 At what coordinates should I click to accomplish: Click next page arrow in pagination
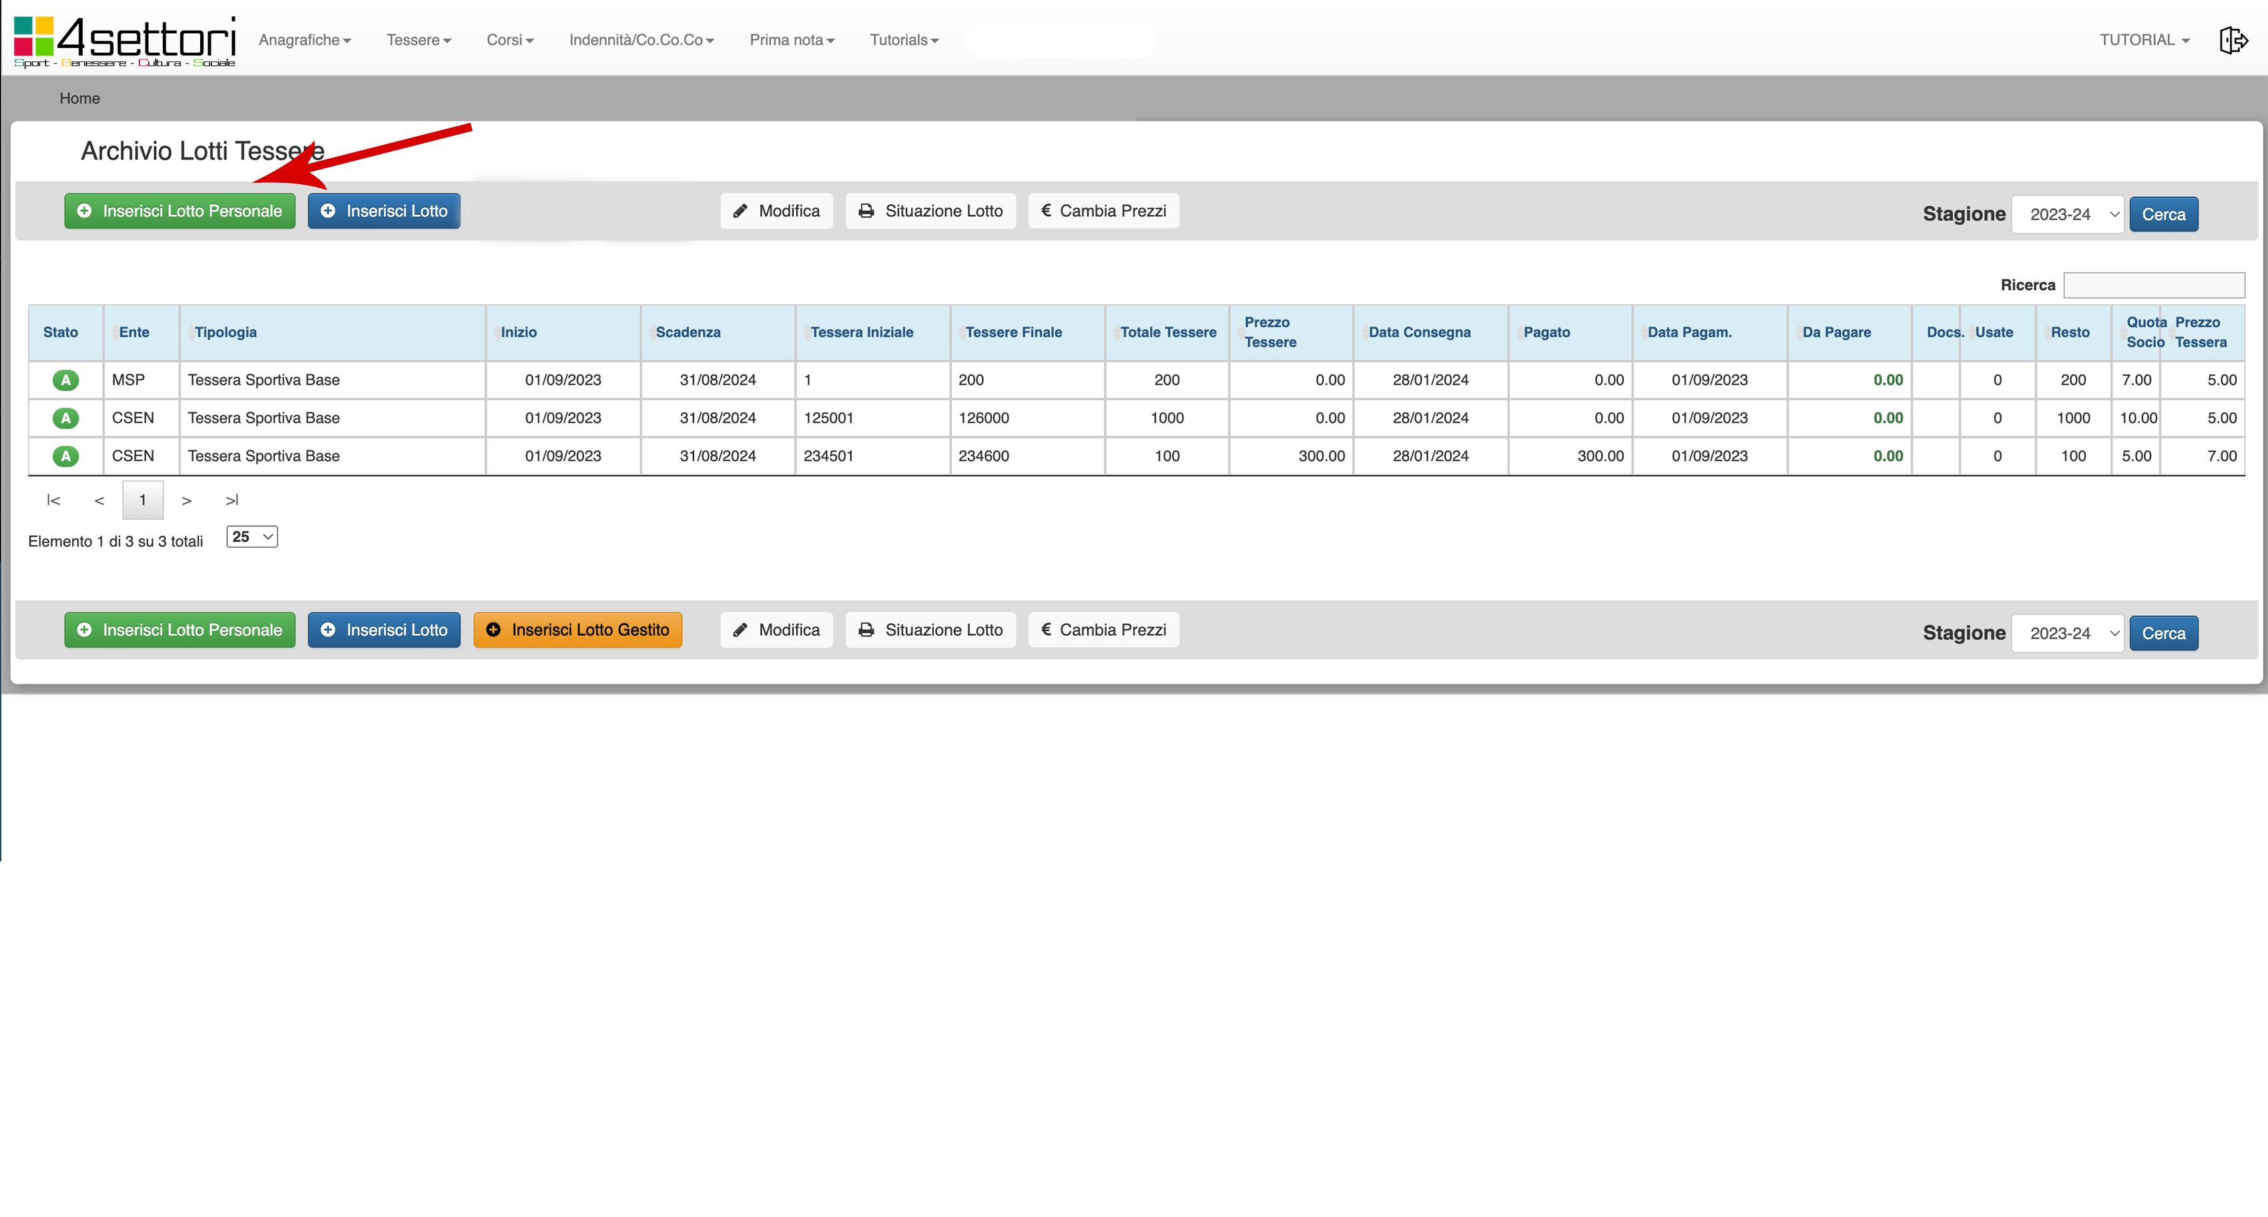coord(187,500)
